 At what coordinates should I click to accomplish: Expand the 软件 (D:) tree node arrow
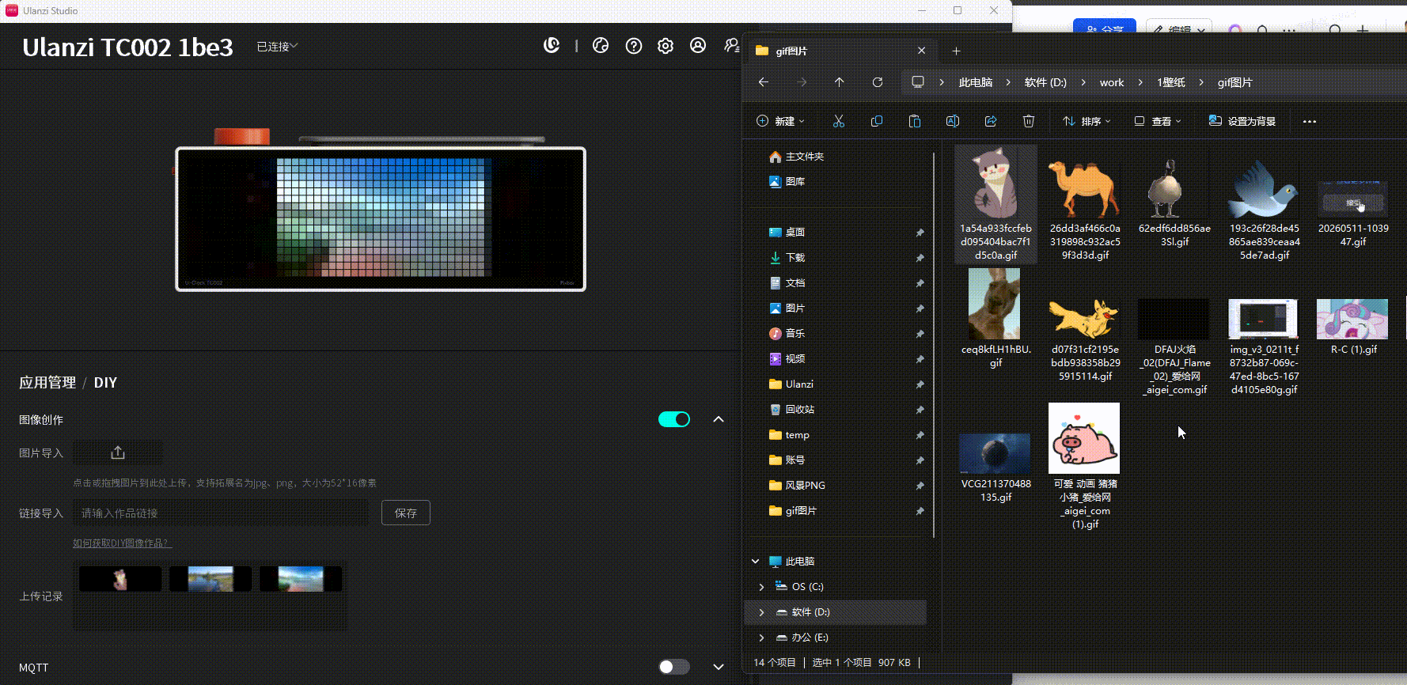pos(761,612)
